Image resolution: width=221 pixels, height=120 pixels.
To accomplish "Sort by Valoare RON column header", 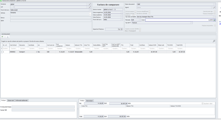I will coord(153,45).
